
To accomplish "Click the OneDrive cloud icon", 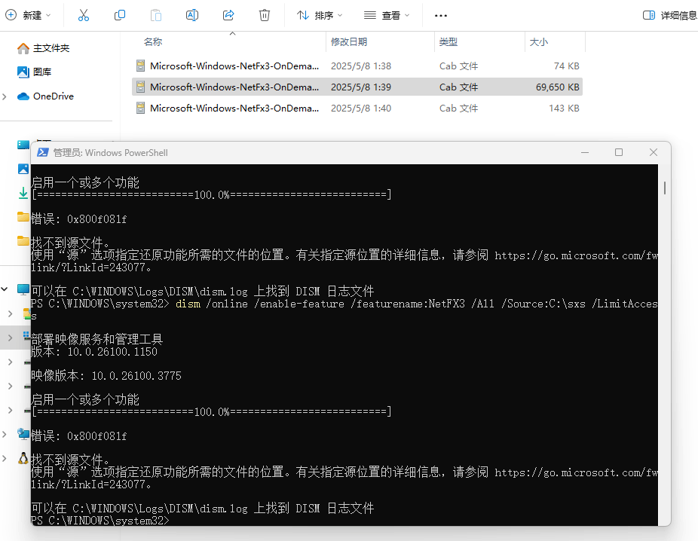I will (x=23, y=96).
